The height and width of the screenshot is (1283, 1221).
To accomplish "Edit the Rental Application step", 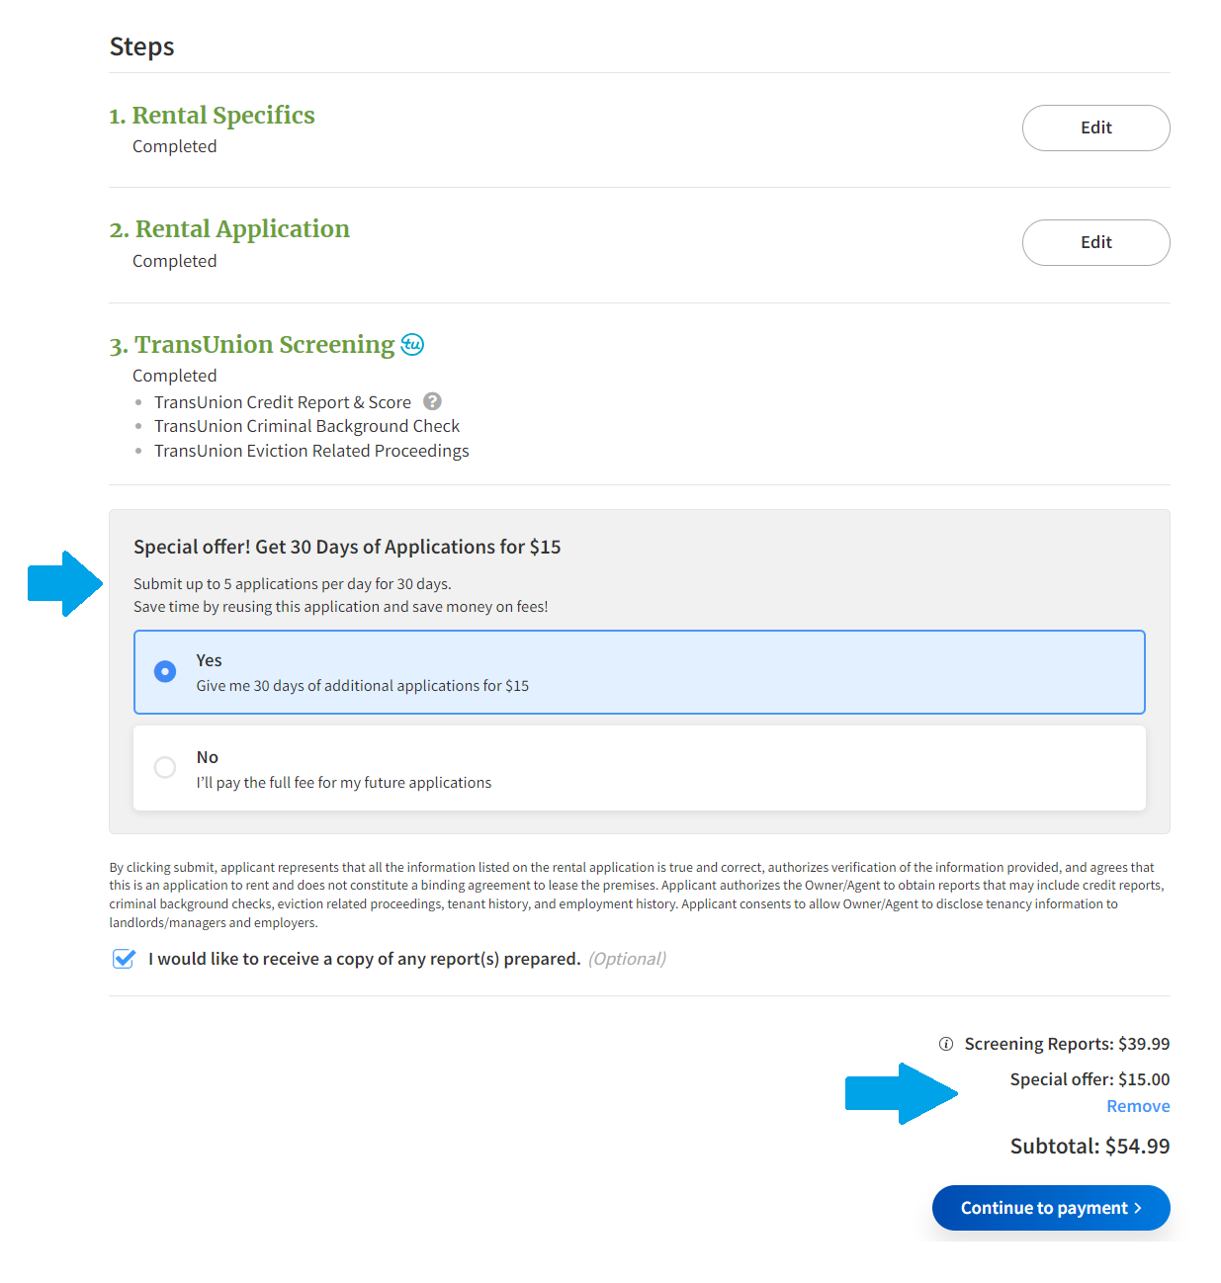I will click(x=1095, y=242).
